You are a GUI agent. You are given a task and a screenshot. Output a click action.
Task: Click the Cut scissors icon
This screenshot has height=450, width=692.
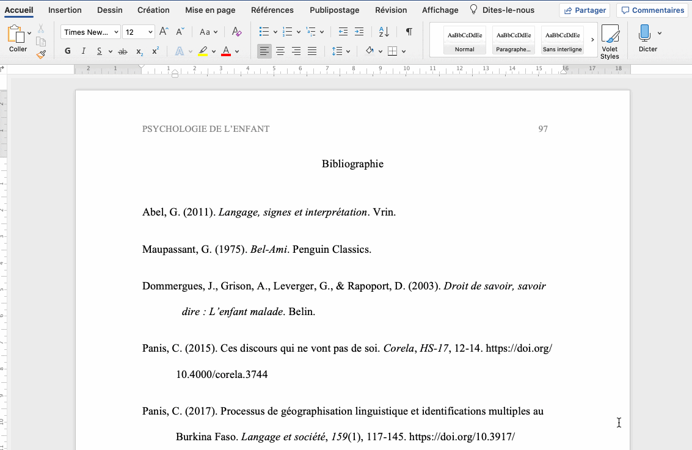[x=41, y=29]
